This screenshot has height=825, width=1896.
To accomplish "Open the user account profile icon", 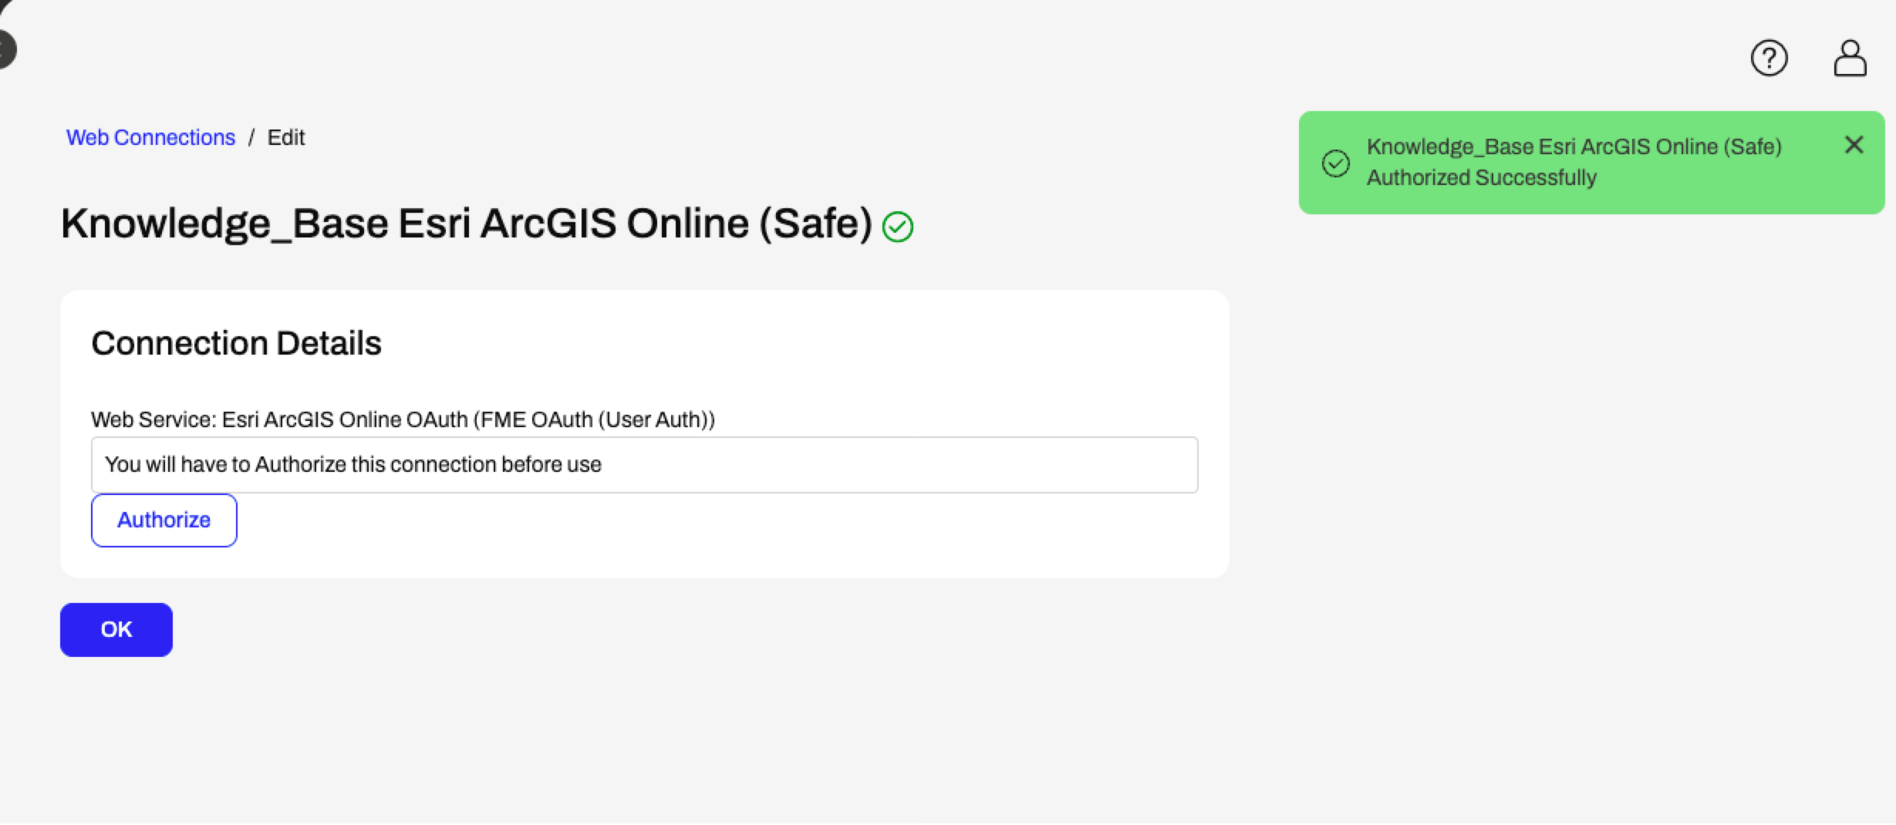I will click(x=1850, y=58).
